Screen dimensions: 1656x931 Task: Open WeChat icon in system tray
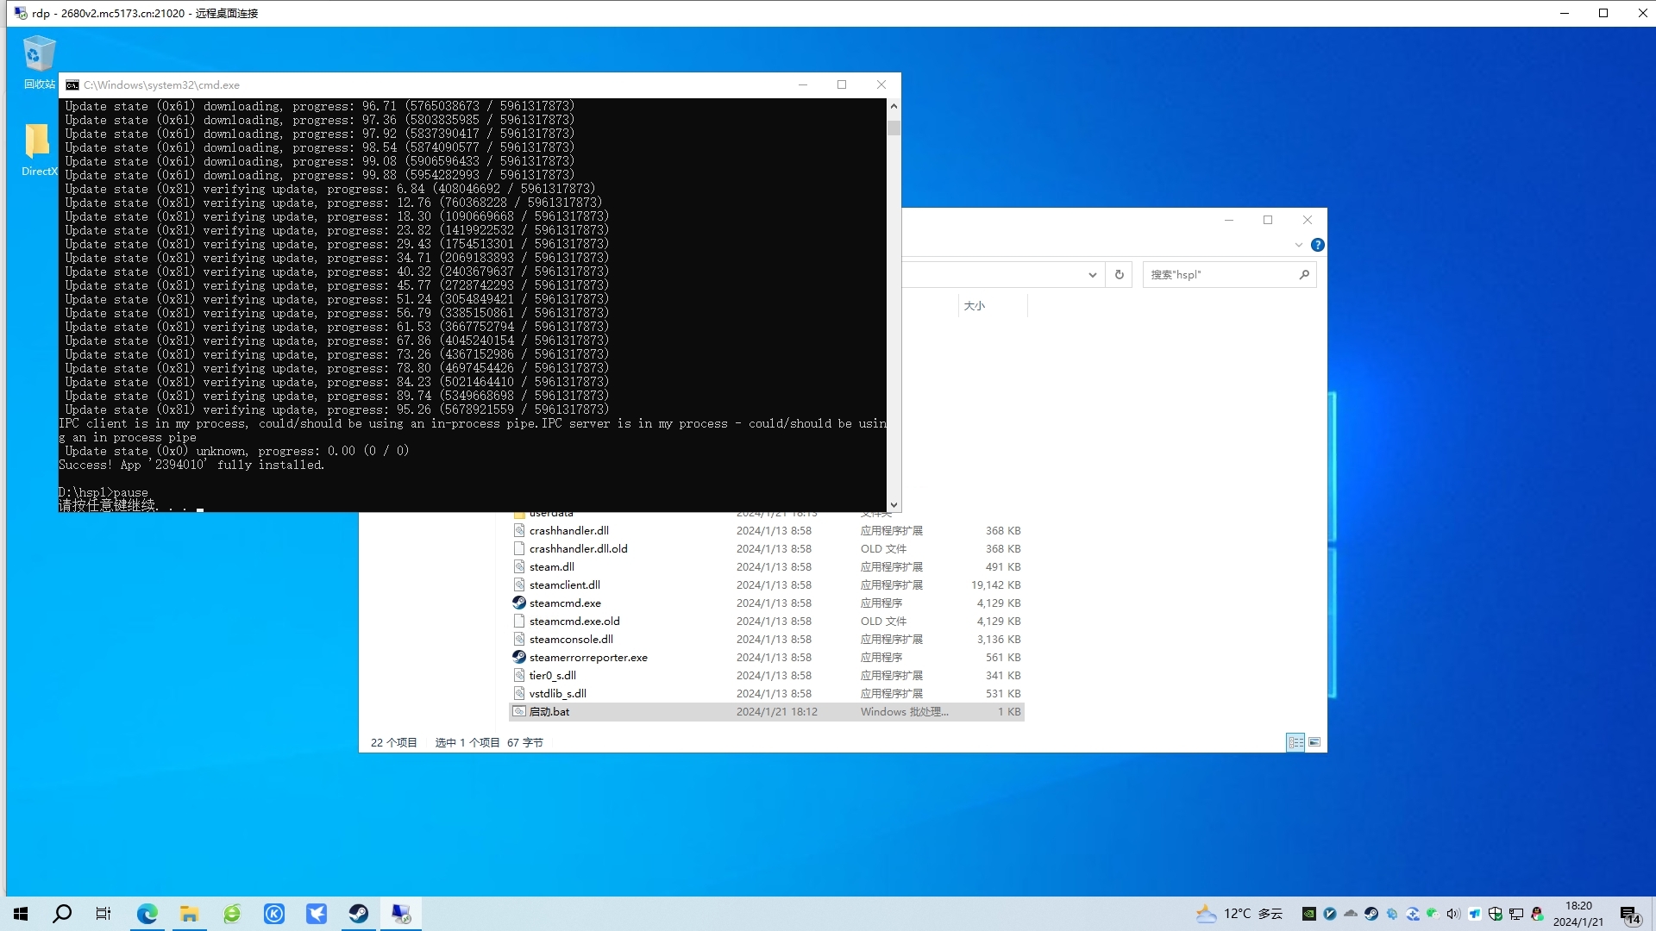pyautogui.click(x=1433, y=914)
